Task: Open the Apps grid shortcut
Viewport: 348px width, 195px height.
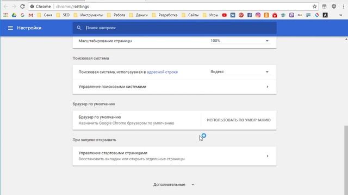Action: (5, 15)
